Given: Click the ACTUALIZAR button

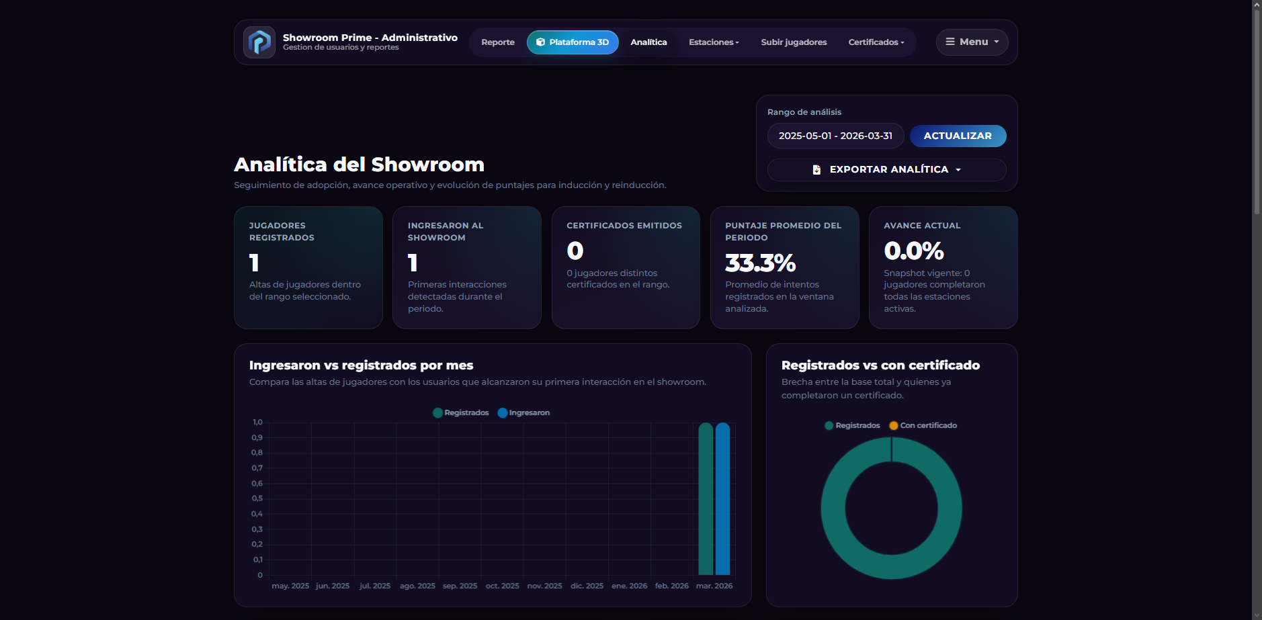Looking at the screenshot, I should point(958,136).
